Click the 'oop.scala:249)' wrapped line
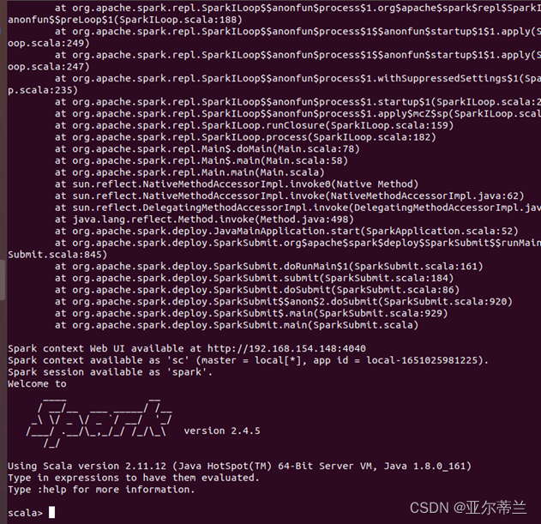Image resolution: width=541 pixels, height=524 pixels. [x=49, y=43]
